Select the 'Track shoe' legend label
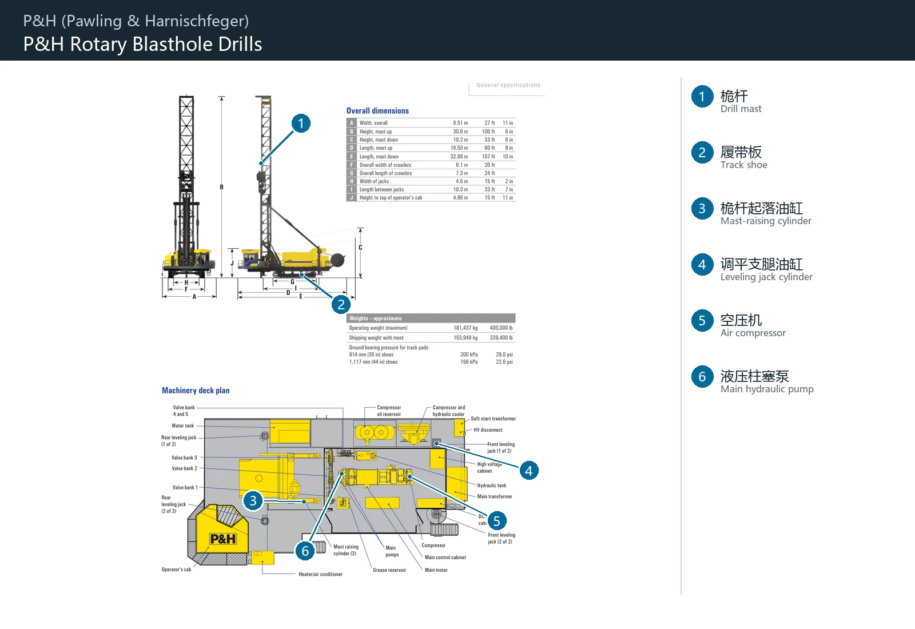 pos(744,165)
